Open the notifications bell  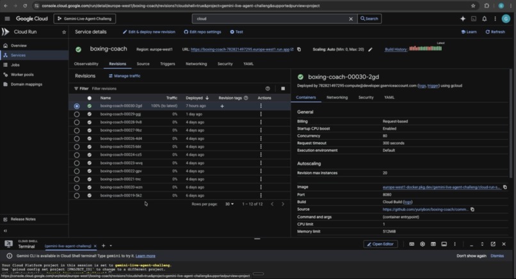(x=485, y=19)
